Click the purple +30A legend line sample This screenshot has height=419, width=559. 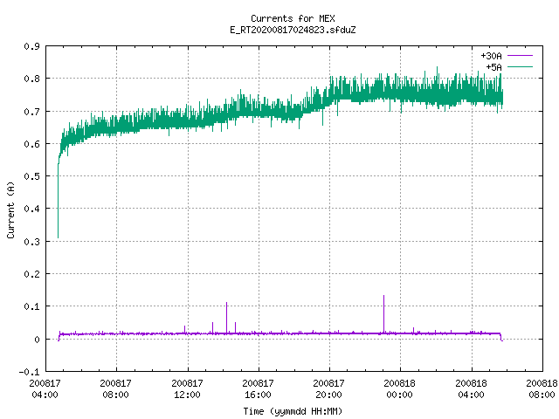coord(520,56)
